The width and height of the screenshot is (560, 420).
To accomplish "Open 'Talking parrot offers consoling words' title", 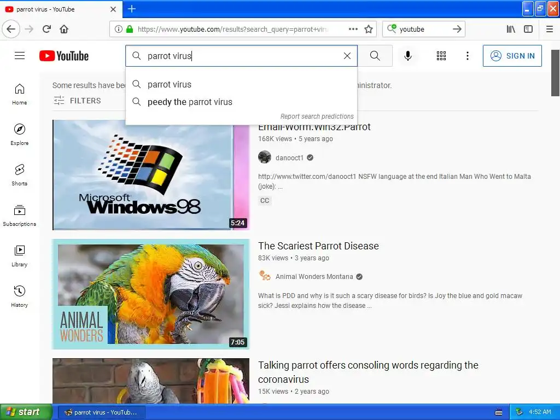I will tap(368, 372).
